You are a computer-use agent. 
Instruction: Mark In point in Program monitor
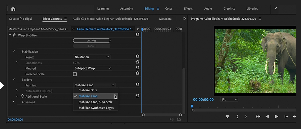click(237, 116)
